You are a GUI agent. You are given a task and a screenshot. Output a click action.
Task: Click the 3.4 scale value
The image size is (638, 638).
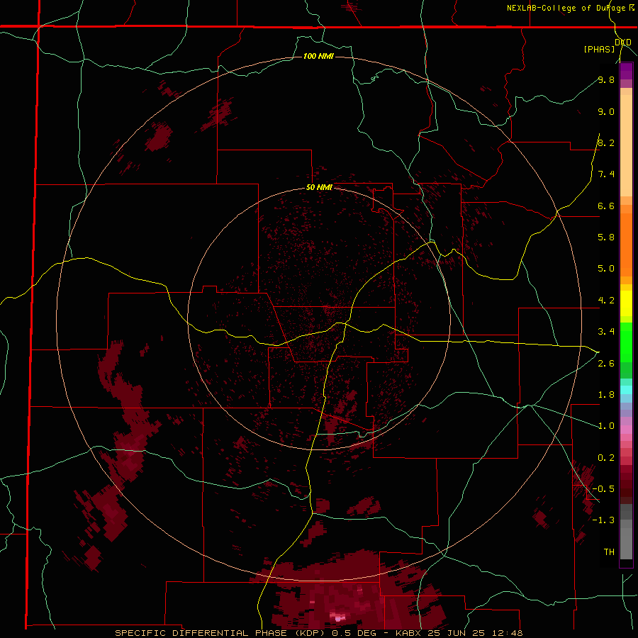pyautogui.click(x=606, y=332)
